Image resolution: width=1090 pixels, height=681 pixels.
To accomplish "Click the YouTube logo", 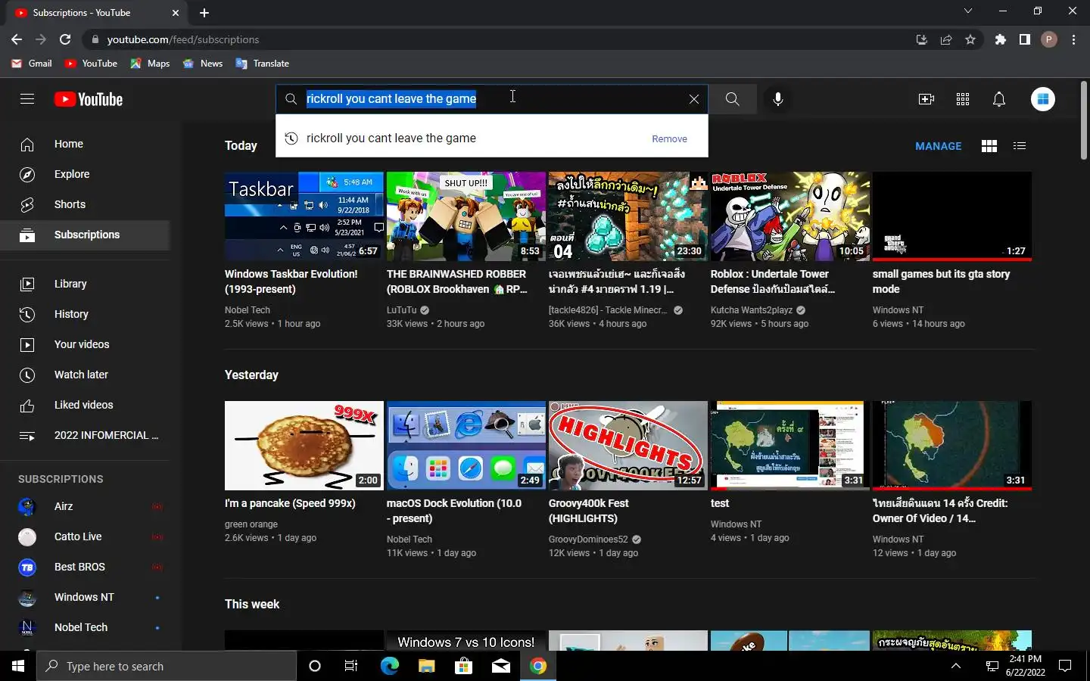I will [x=89, y=99].
